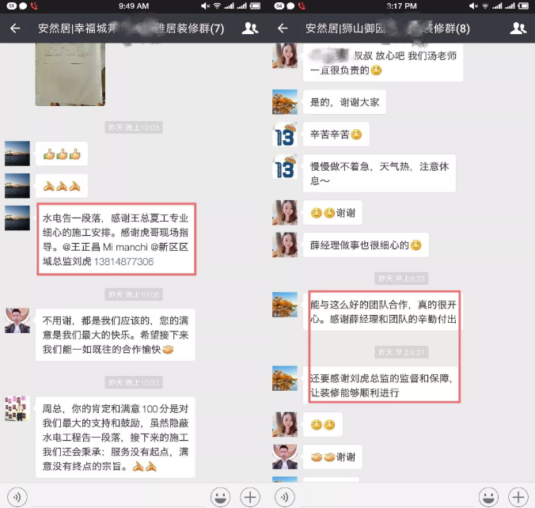Switch to voice input in the right chat
This screenshot has height=508, width=535.
point(285,497)
